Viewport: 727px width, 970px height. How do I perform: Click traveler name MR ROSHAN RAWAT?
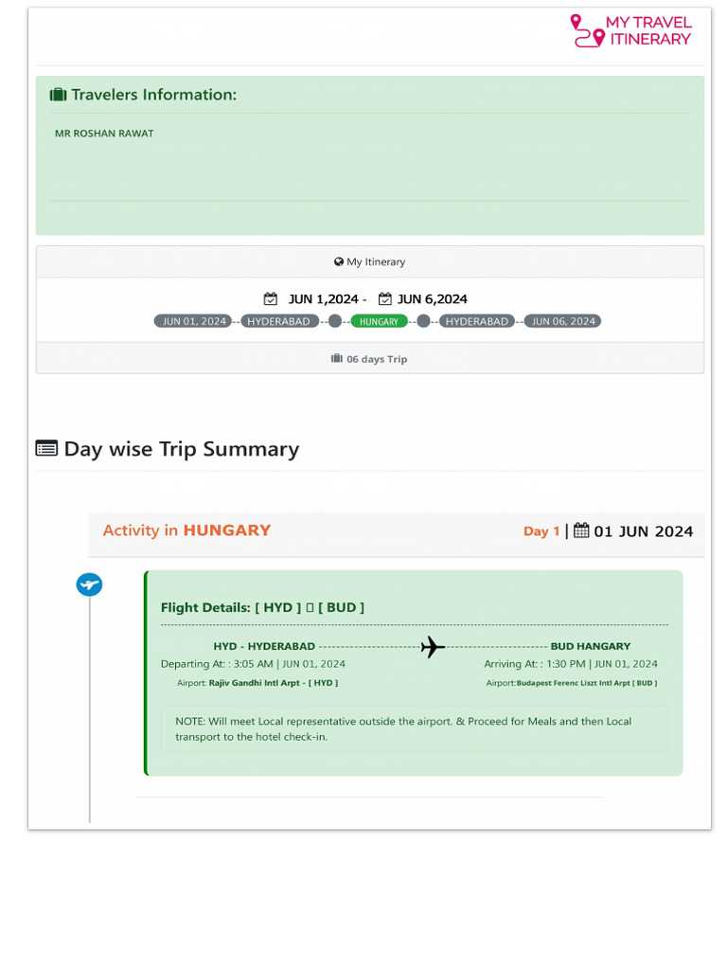coord(104,134)
